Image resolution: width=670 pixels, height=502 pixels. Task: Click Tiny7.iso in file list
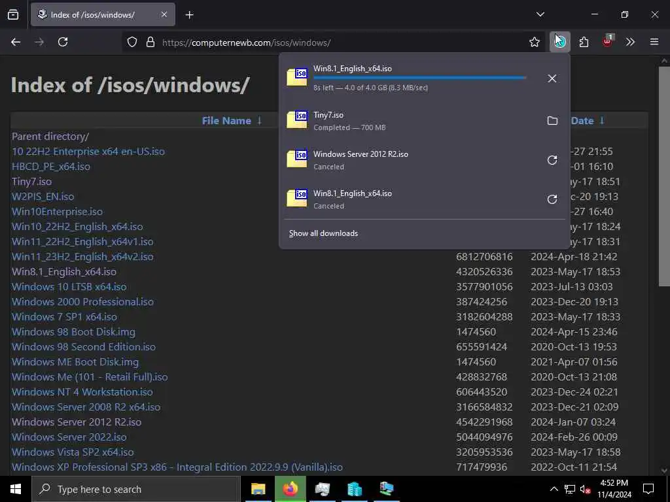point(31,182)
